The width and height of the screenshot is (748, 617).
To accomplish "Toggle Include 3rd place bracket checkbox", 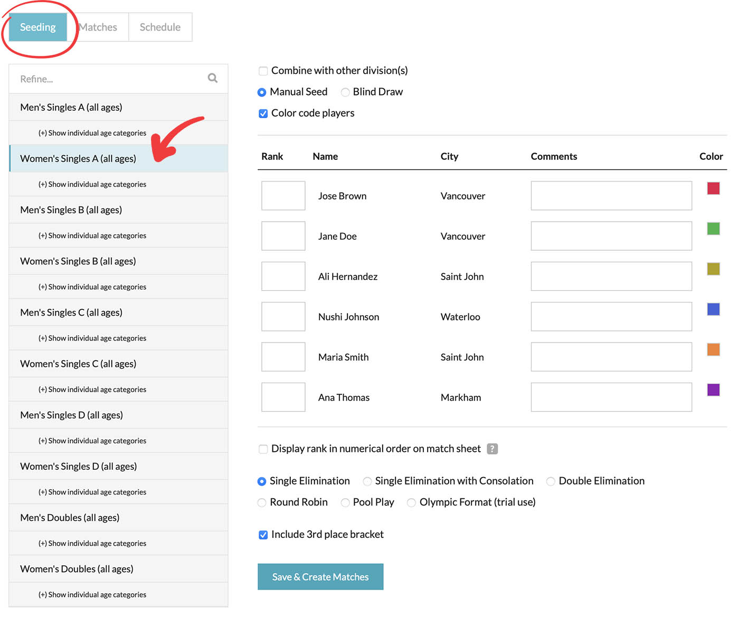I will 263,535.
